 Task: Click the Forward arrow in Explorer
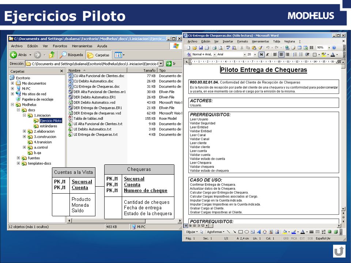tap(37, 54)
